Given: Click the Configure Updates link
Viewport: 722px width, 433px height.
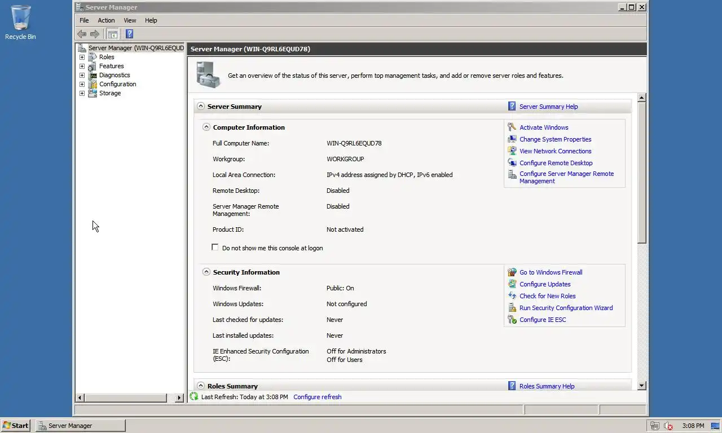Looking at the screenshot, I should 545,284.
